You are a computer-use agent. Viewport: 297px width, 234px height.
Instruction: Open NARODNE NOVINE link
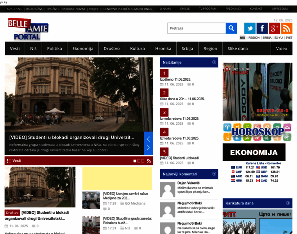(73, 9)
